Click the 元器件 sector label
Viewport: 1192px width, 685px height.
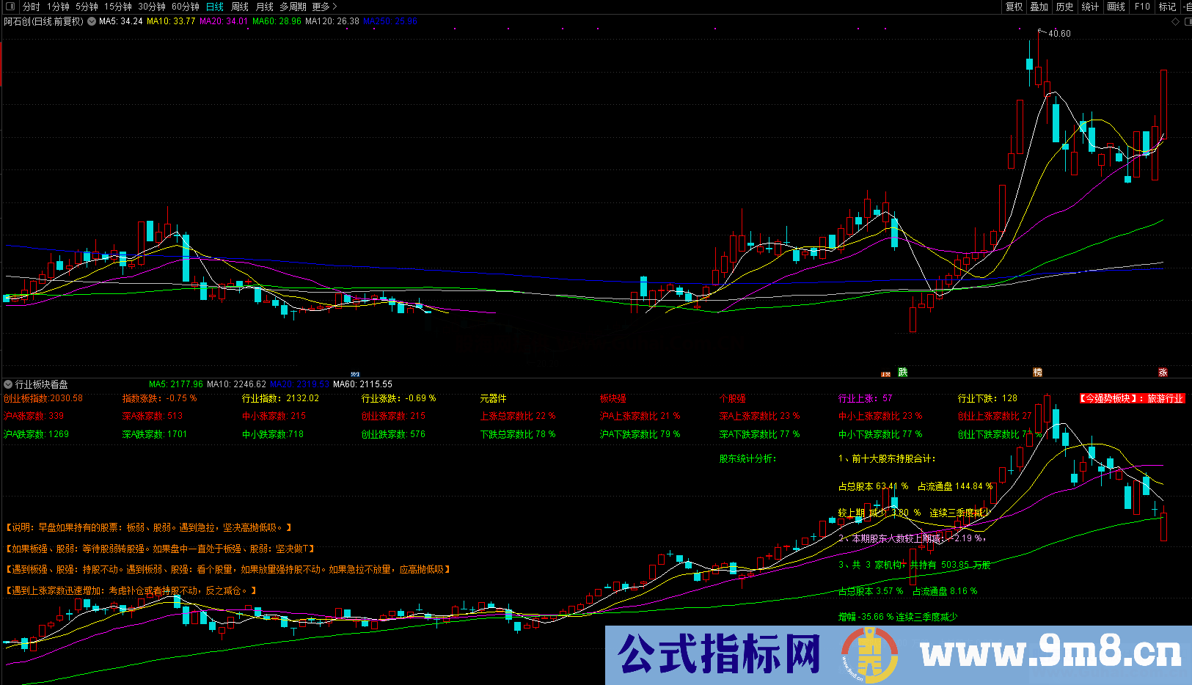[x=493, y=398]
